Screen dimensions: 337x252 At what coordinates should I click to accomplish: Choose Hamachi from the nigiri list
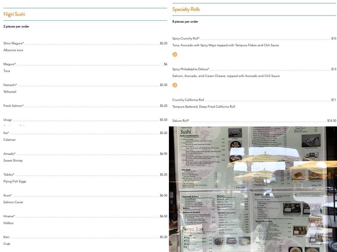point(10,85)
